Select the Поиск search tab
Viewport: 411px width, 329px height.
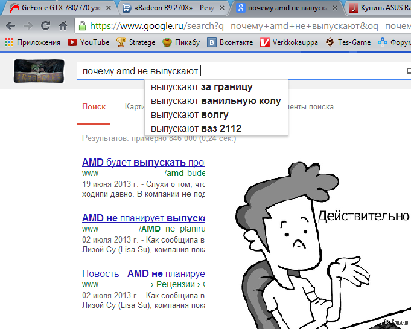[x=94, y=107]
